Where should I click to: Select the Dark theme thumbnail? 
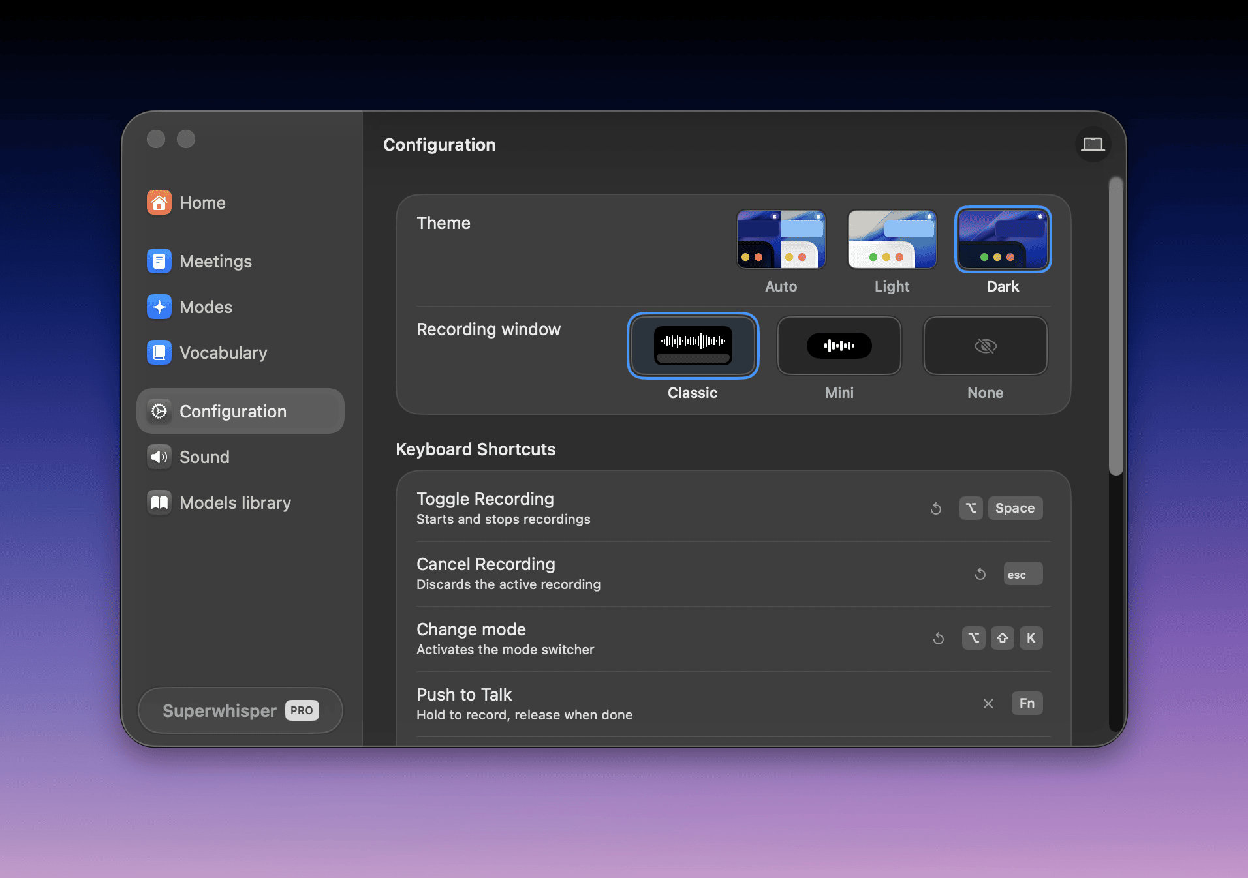(1003, 239)
